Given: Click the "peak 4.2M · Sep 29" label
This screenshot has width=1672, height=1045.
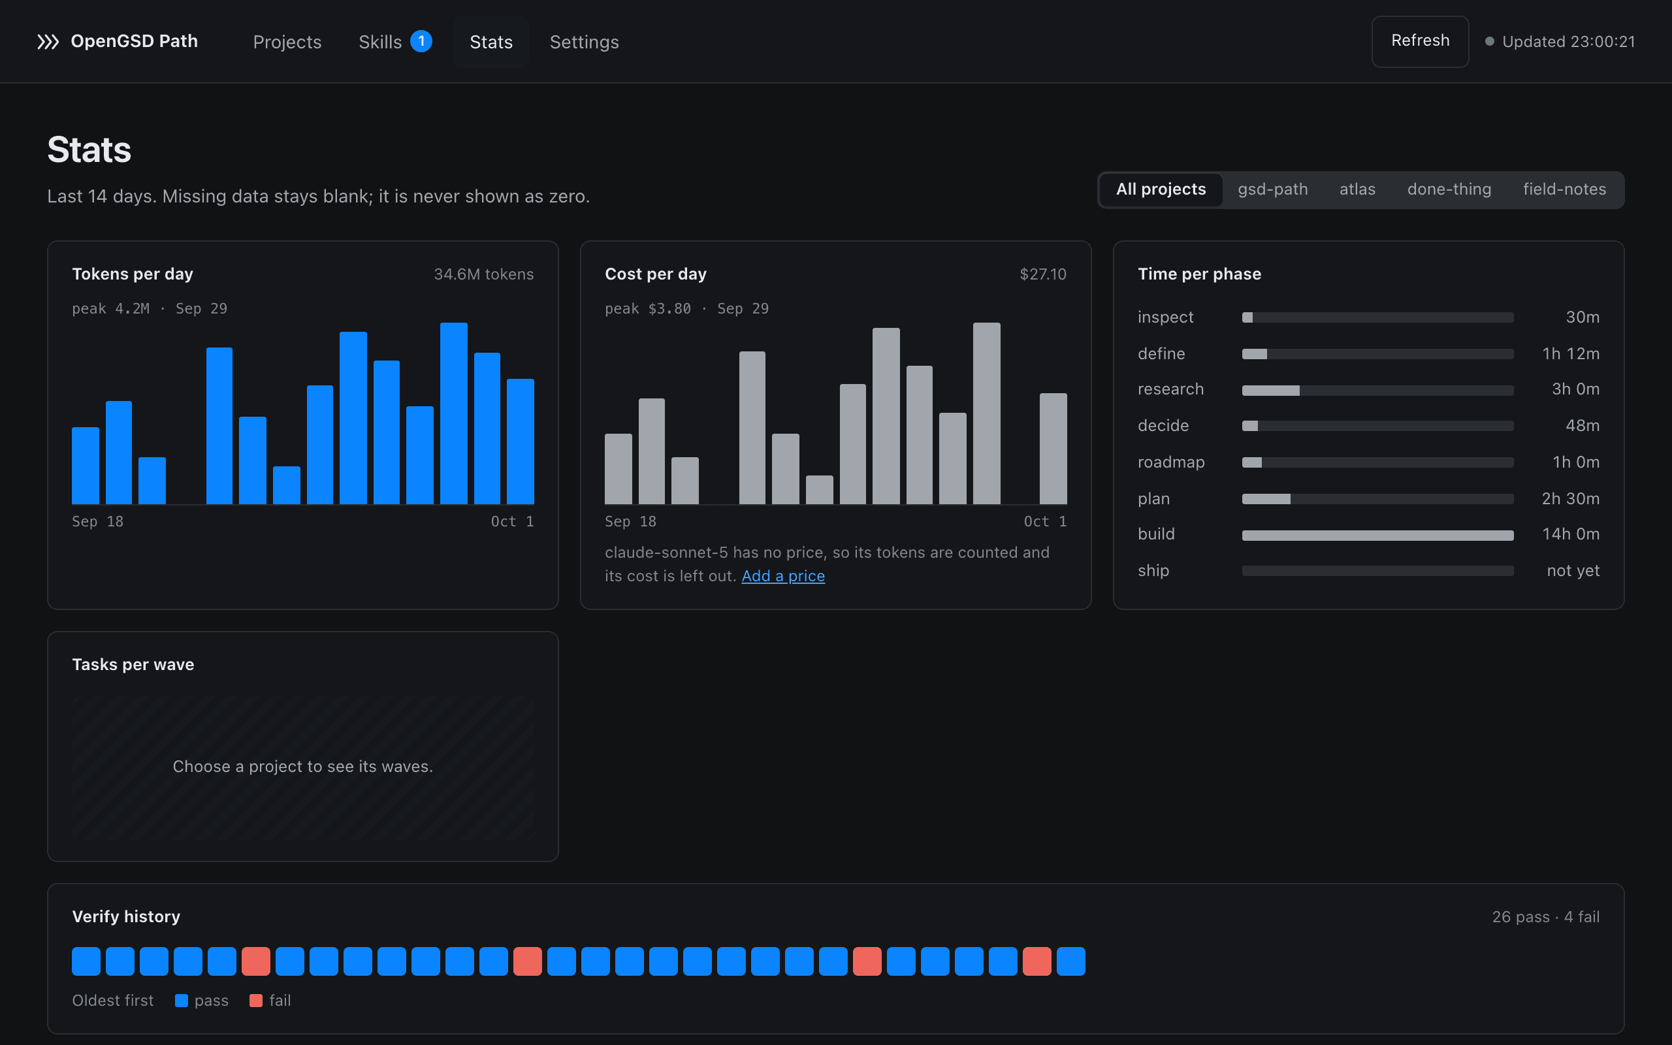Looking at the screenshot, I should pos(149,308).
